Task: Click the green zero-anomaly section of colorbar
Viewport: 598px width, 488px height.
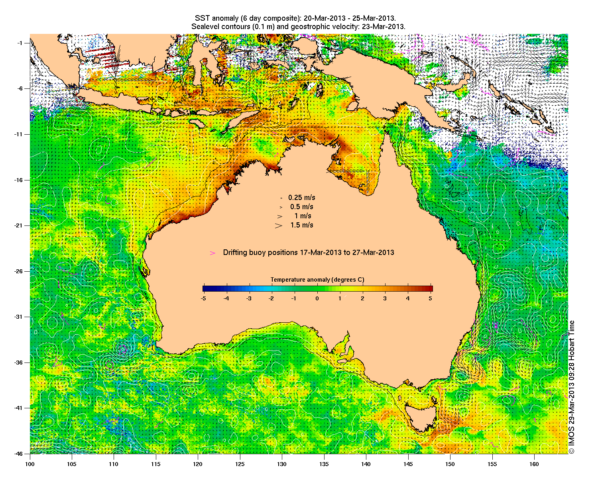Action: point(317,289)
